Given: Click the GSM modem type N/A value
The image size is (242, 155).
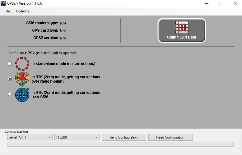Looking at the screenshot, I should point(63,23).
